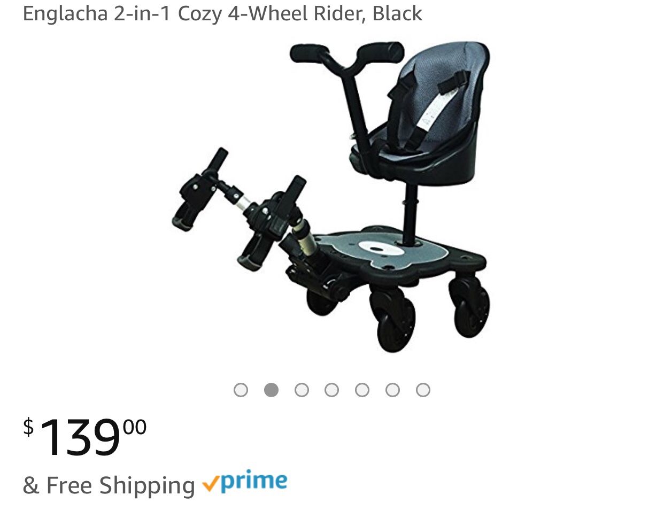
Task: Click the word 'Black' in product title
Action: tap(397, 13)
